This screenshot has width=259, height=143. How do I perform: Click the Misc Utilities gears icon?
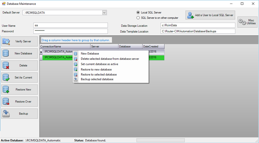(242, 22)
